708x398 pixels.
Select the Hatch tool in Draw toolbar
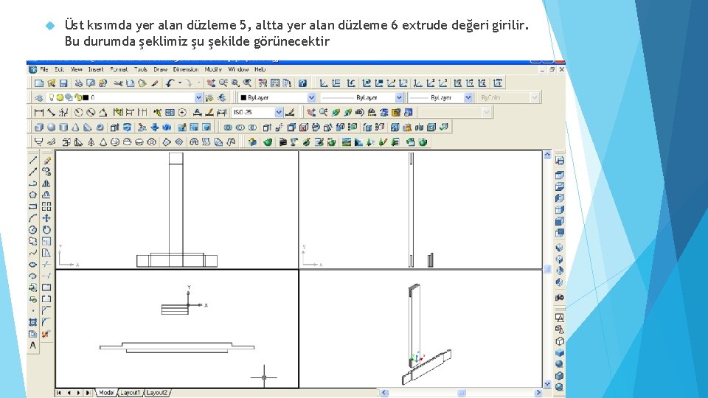coord(33,322)
